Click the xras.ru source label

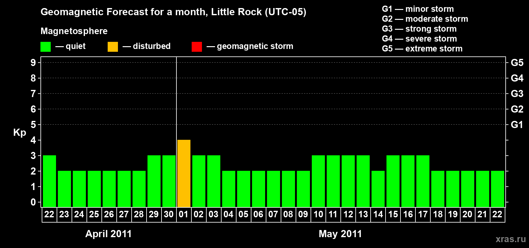511,239
